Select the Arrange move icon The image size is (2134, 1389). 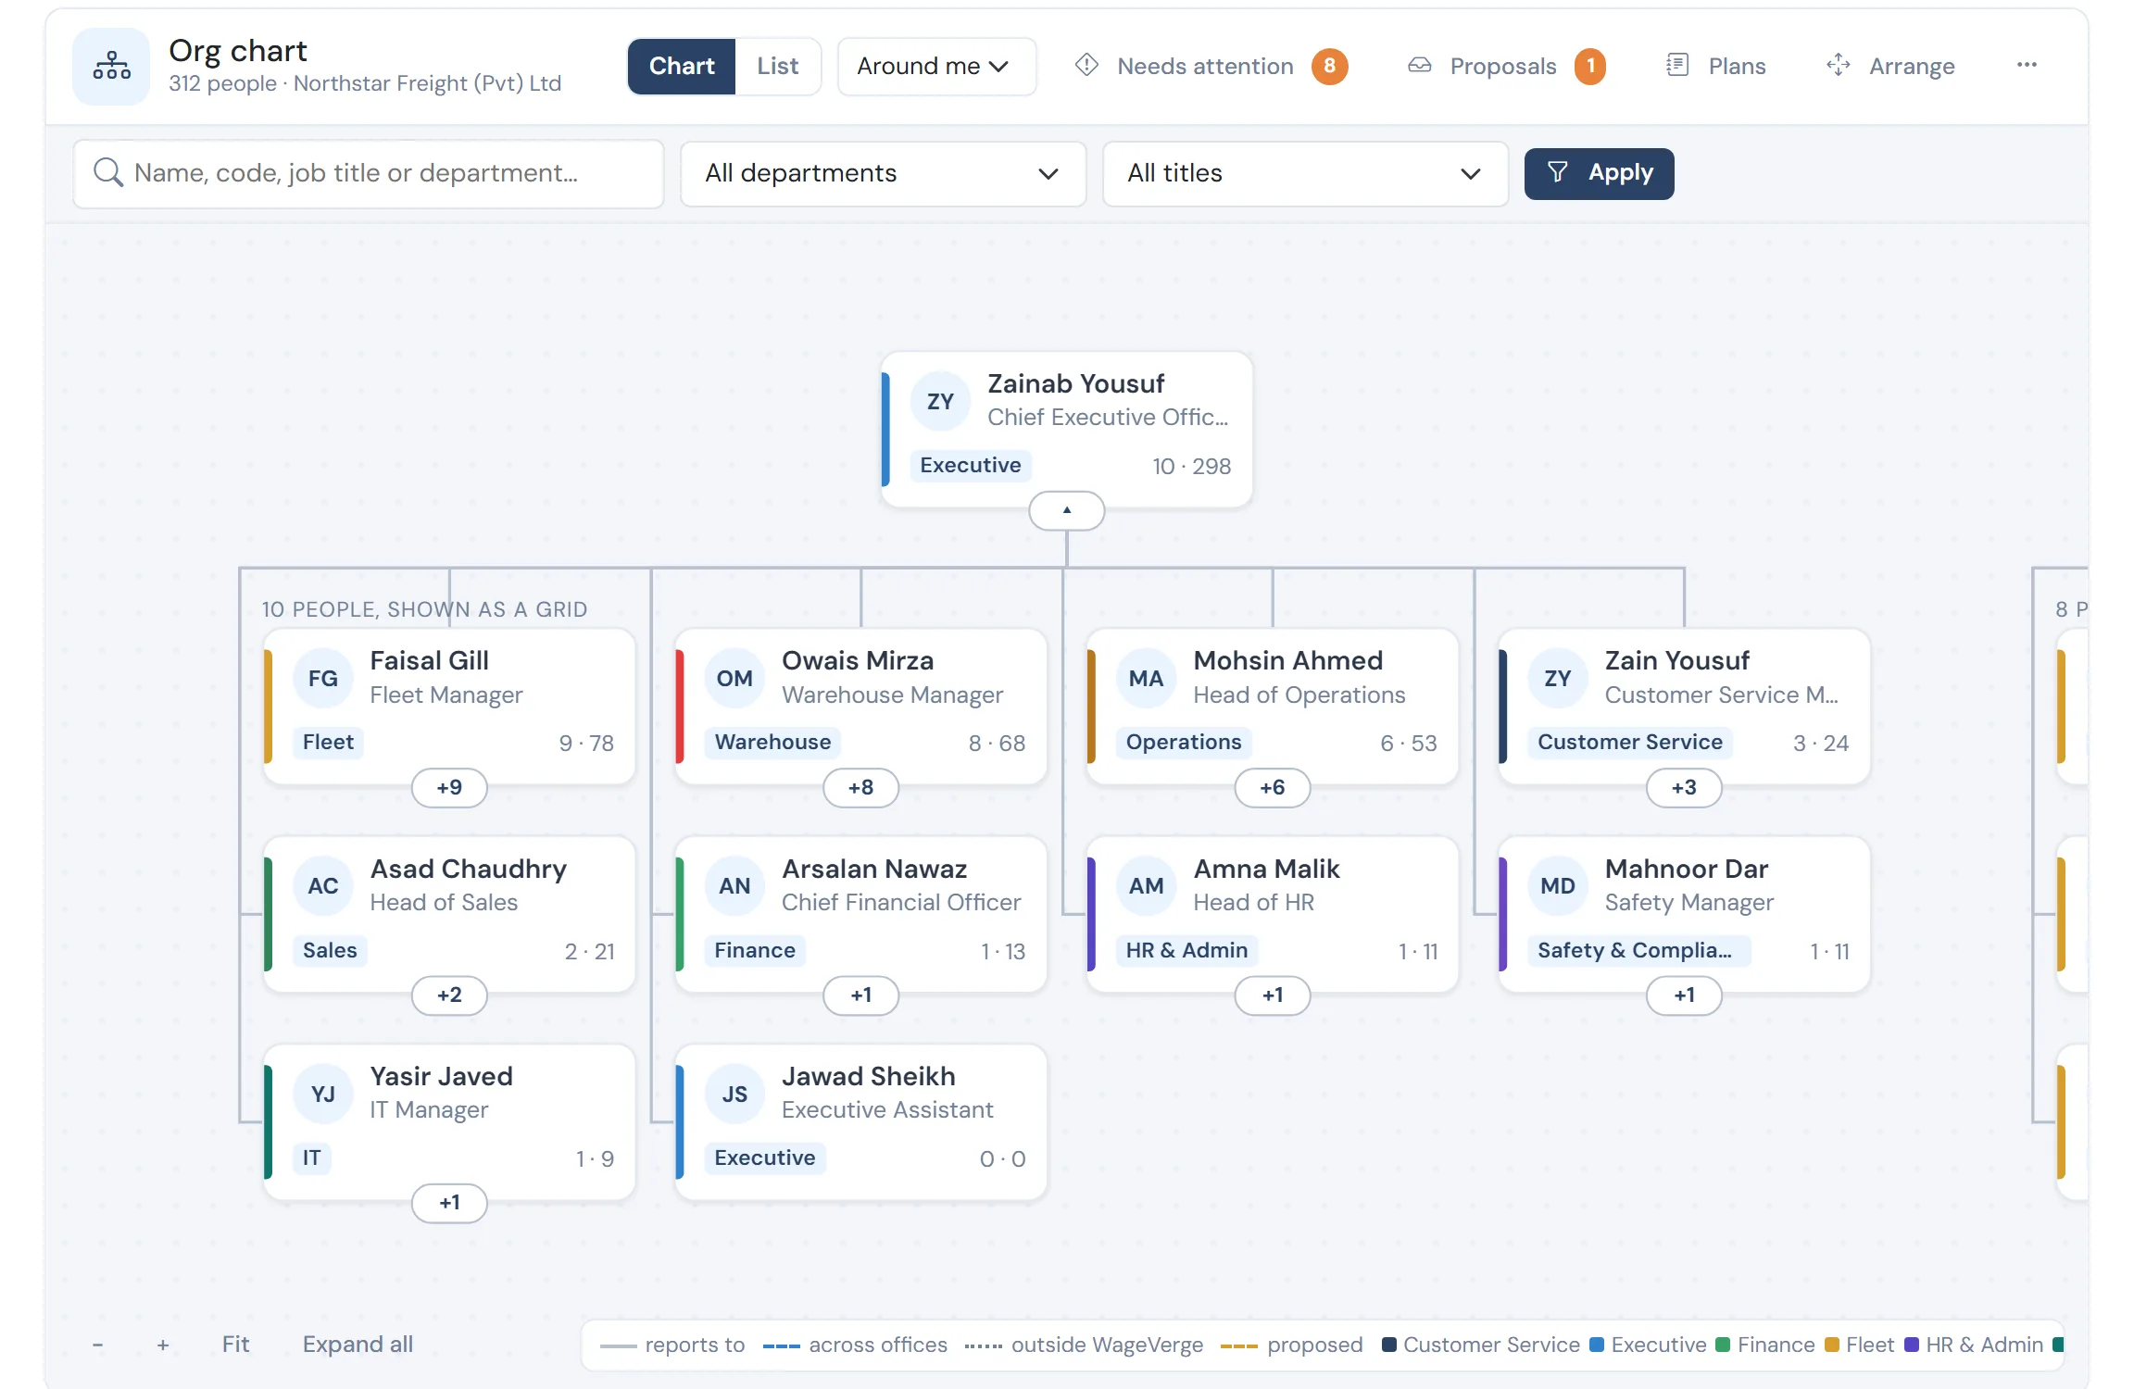1839,65
